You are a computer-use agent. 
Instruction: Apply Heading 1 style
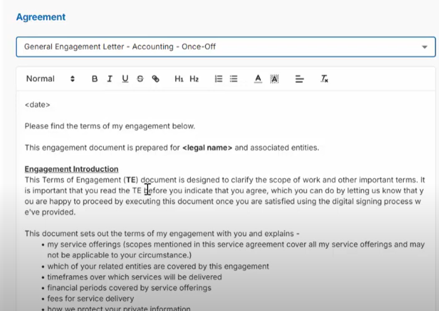point(179,79)
